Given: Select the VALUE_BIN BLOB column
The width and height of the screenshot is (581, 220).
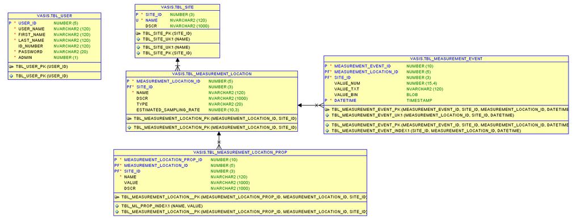Looking at the screenshot, I should tap(446, 95).
